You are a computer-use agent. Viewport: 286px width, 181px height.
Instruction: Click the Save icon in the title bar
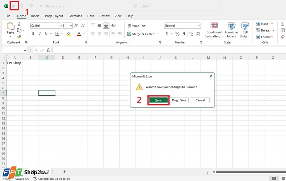14,6
